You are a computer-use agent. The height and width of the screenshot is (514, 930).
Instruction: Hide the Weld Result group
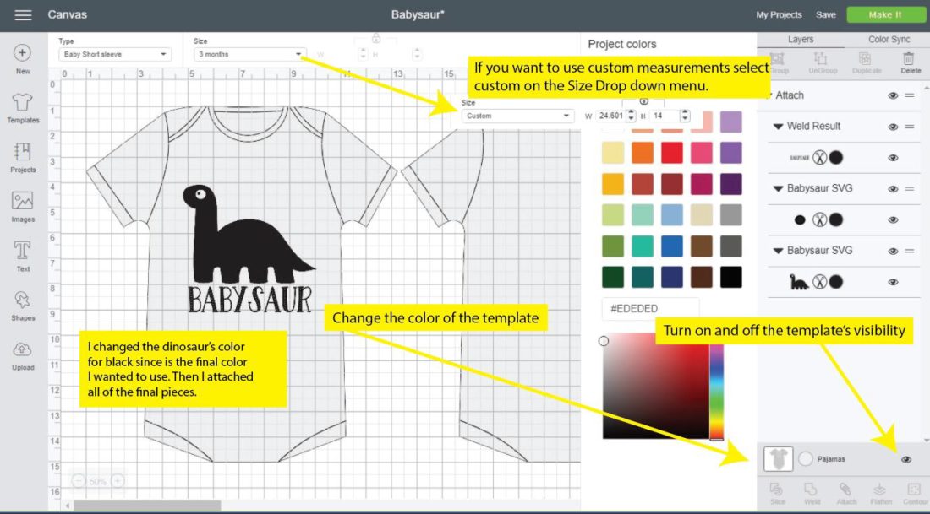pyautogui.click(x=893, y=126)
